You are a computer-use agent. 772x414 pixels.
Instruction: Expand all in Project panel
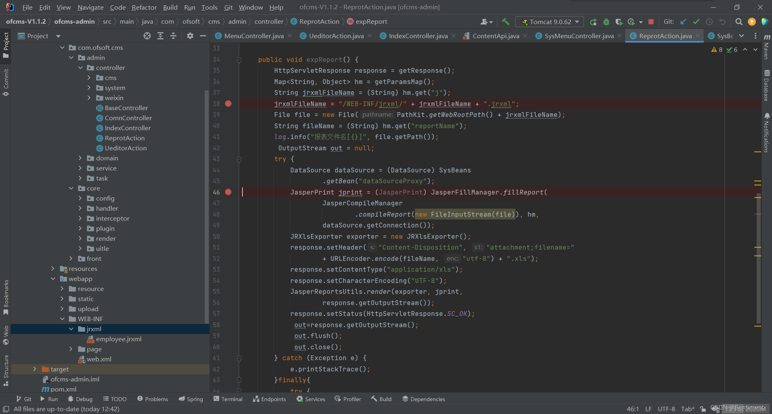coord(160,36)
